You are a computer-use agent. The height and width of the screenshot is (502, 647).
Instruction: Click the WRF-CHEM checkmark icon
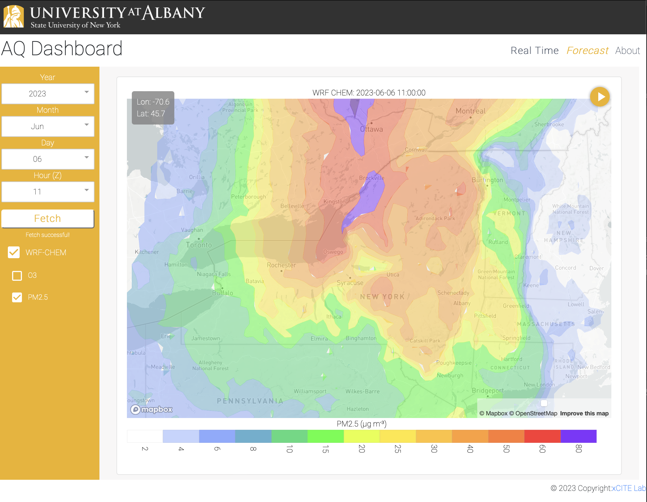point(14,252)
